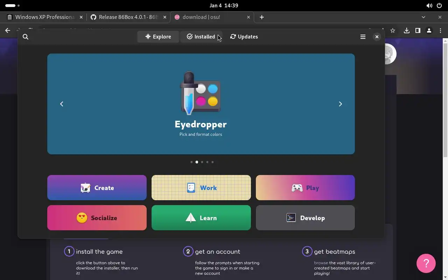
Task: Click the browse link under get beatmaps
Action: pos(321,263)
